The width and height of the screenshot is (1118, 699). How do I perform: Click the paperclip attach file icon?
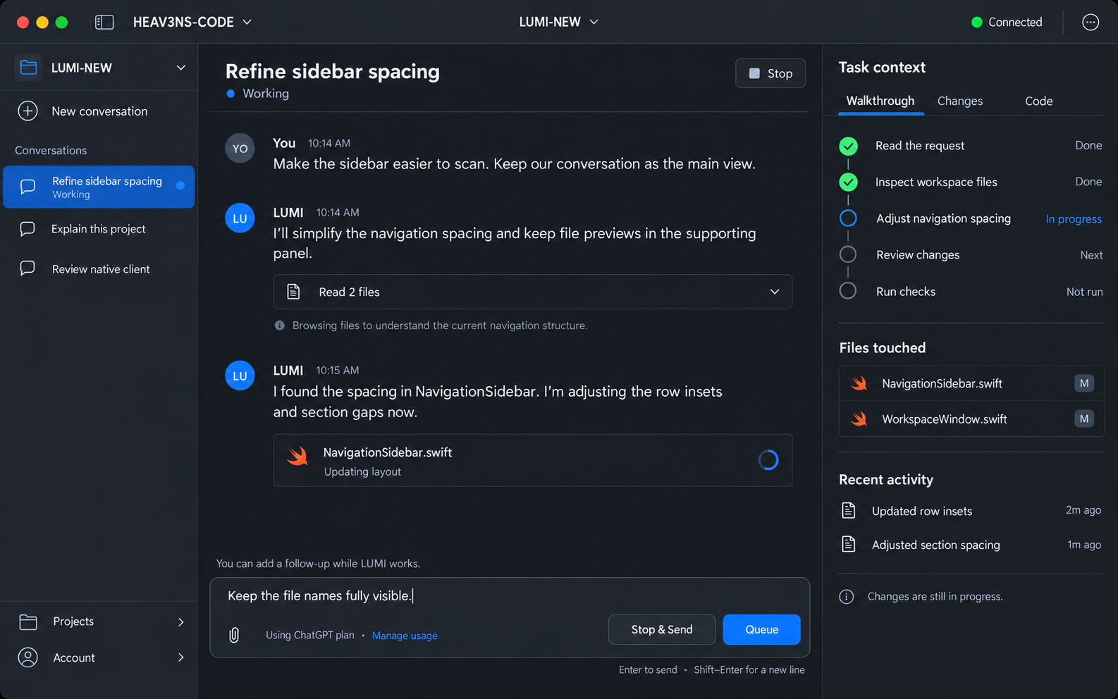pos(234,635)
